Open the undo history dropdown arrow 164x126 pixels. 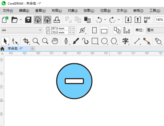coord(105,20)
